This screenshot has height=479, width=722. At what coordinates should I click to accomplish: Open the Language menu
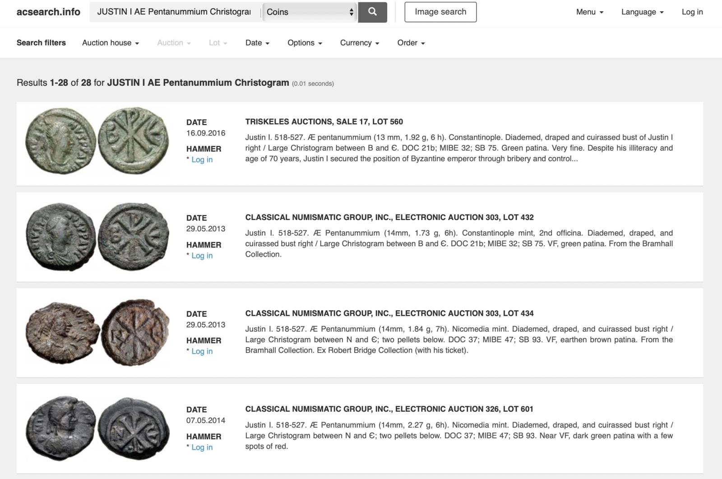point(642,12)
